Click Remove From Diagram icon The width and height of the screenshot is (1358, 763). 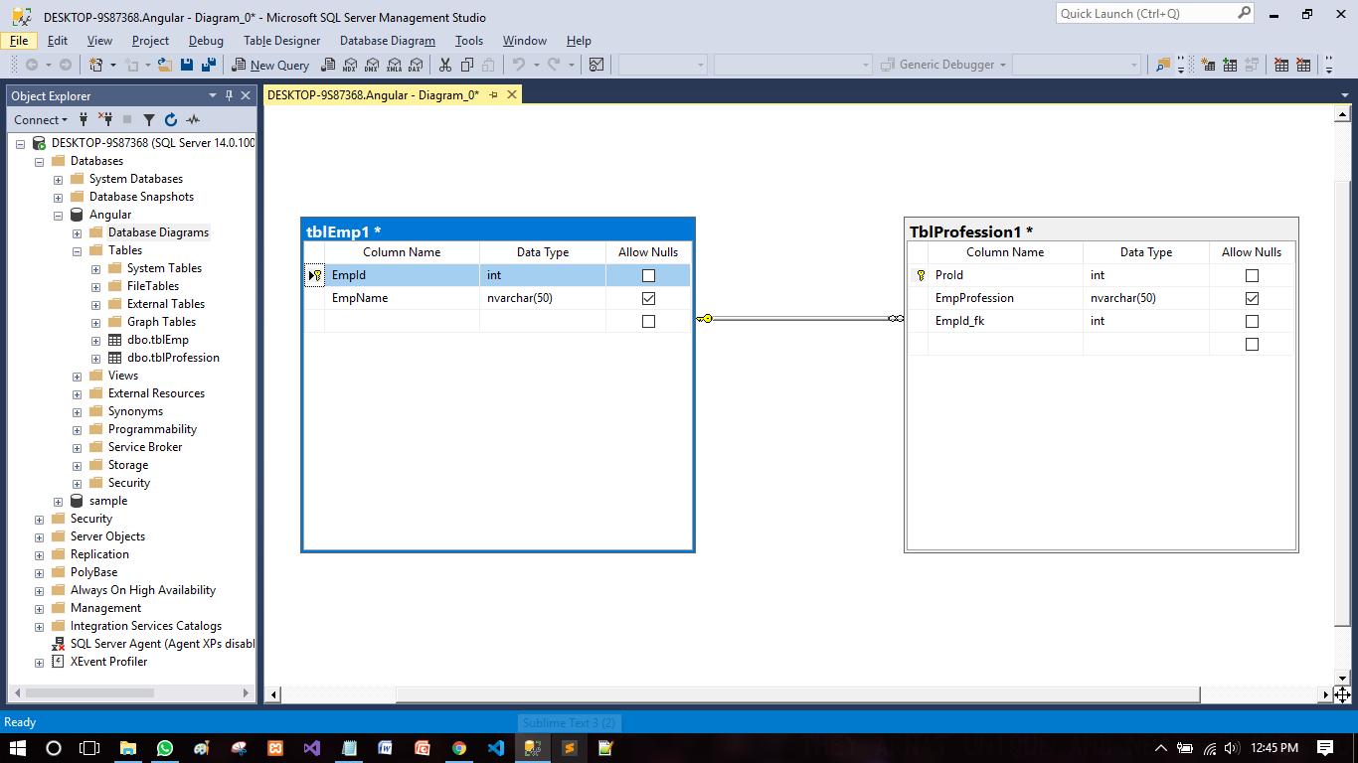pos(1303,65)
